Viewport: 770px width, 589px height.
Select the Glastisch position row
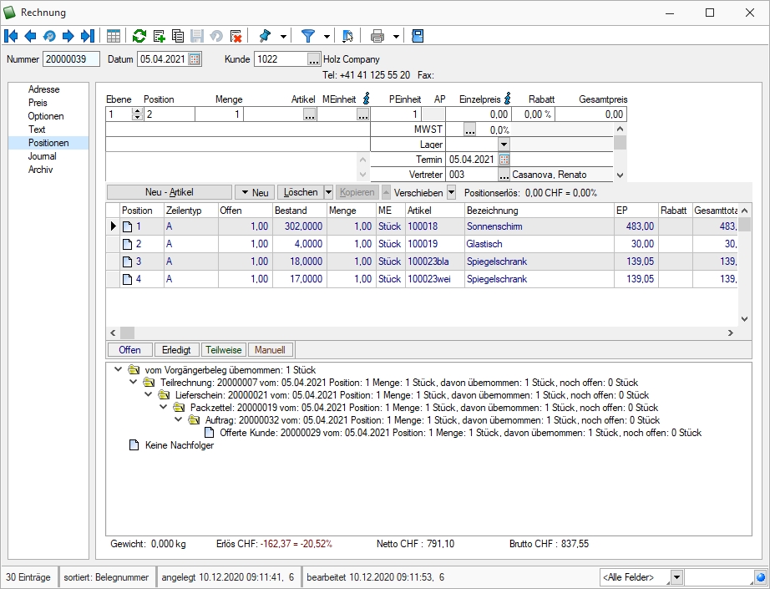click(422, 244)
